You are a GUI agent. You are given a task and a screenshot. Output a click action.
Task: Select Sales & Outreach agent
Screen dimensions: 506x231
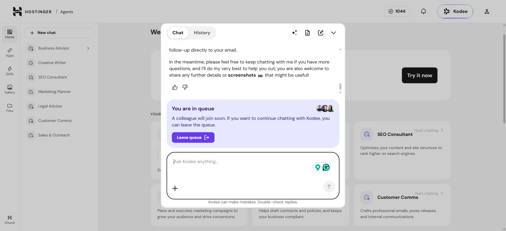tap(54, 135)
